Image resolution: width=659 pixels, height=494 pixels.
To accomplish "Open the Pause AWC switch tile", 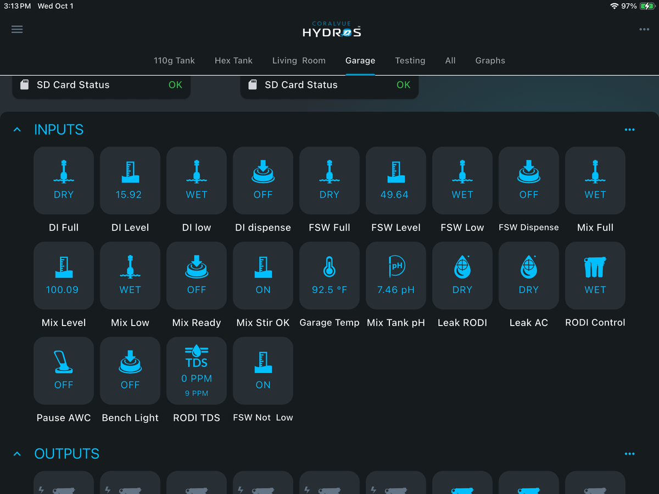I will pos(64,370).
